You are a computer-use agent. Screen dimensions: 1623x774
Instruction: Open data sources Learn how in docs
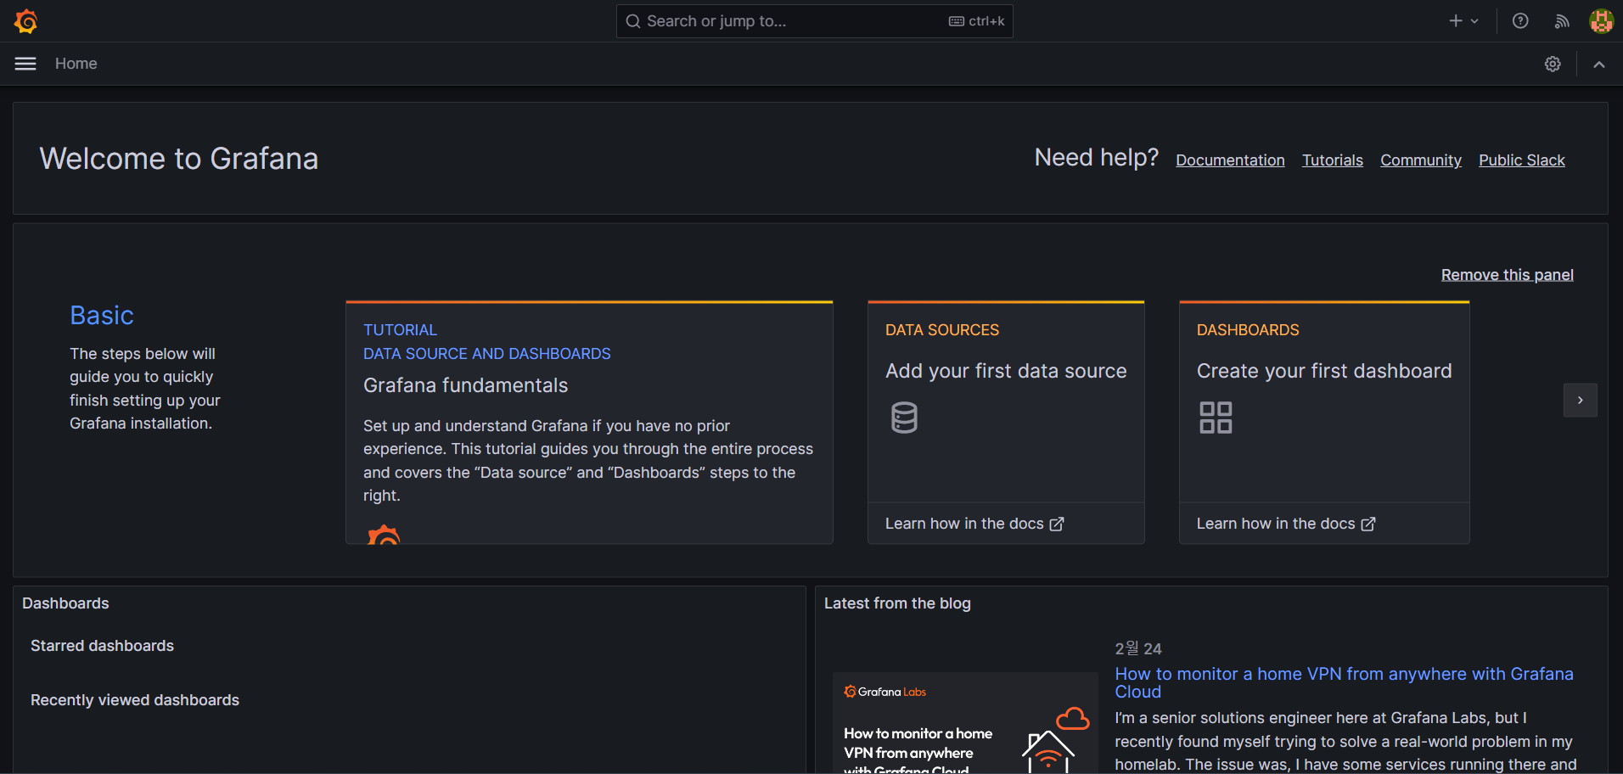(974, 524)
